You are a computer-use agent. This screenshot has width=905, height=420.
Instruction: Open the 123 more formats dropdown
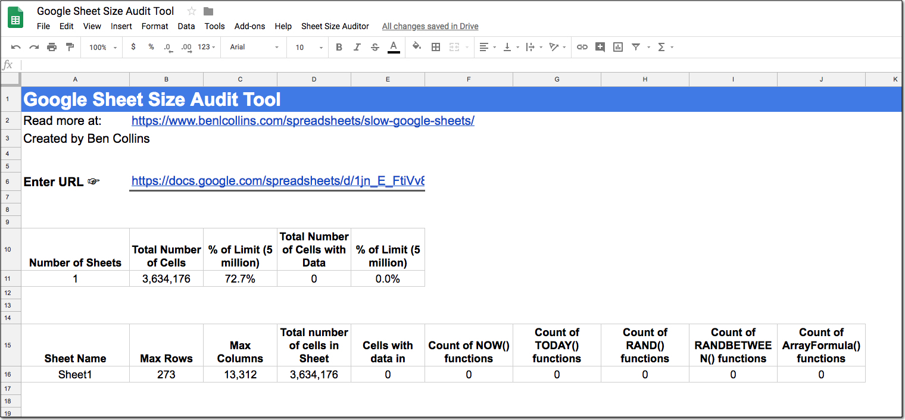(x=207, y=47)
